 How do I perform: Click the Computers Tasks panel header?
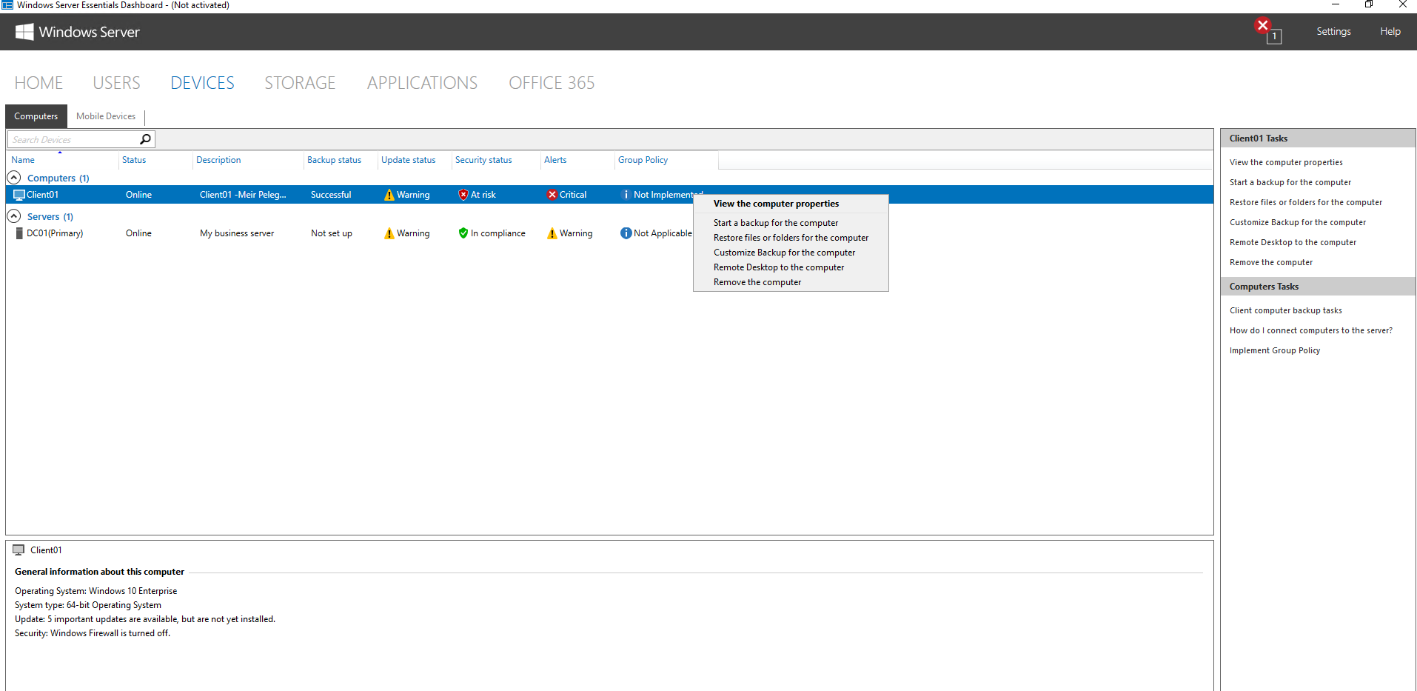pyautogui.click(x=1318, y=287)
